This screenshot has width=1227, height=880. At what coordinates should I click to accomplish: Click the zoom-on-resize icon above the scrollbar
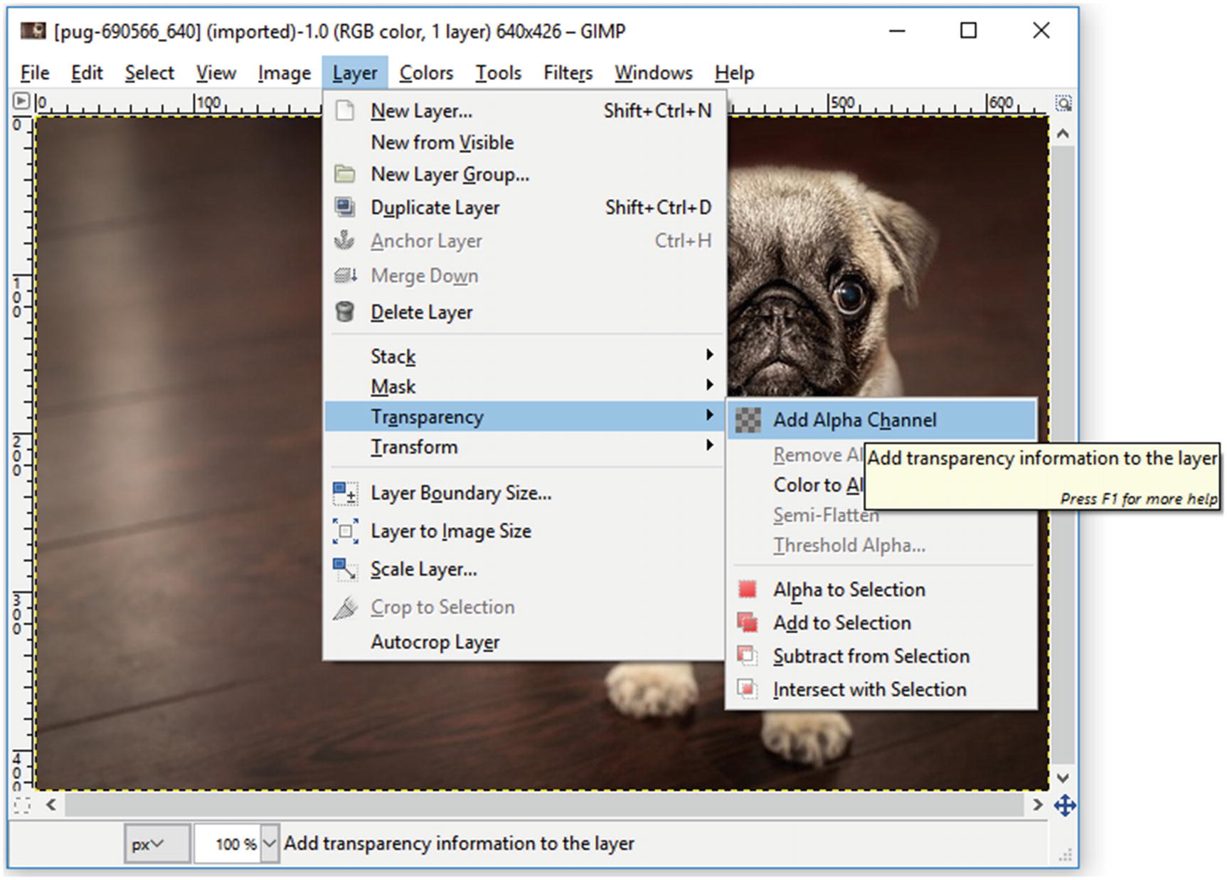[x=1063, y=103]
